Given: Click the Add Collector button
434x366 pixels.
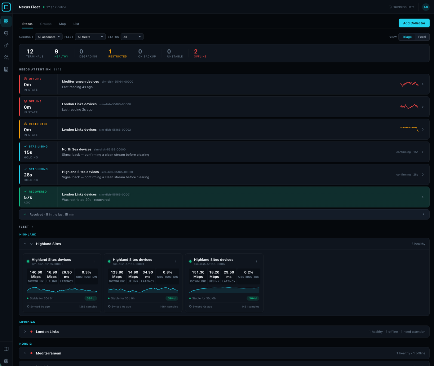Looking at the screenshot, I should pyautogui.click(x=414, y=23).
